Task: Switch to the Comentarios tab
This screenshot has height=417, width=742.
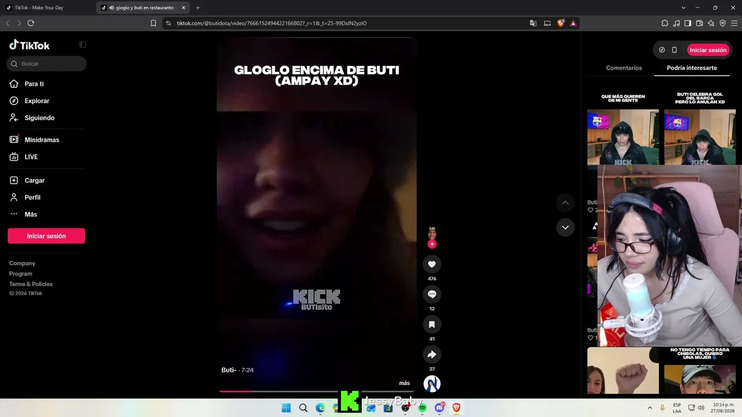Action: click(624, 68)
